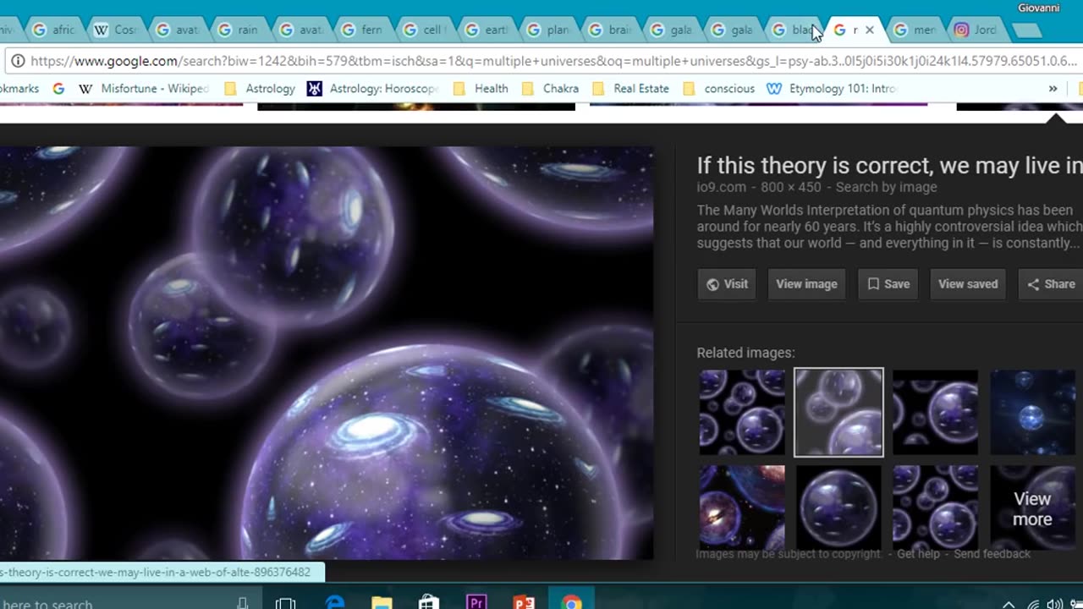Open a new tab button

pos(1026,30)
